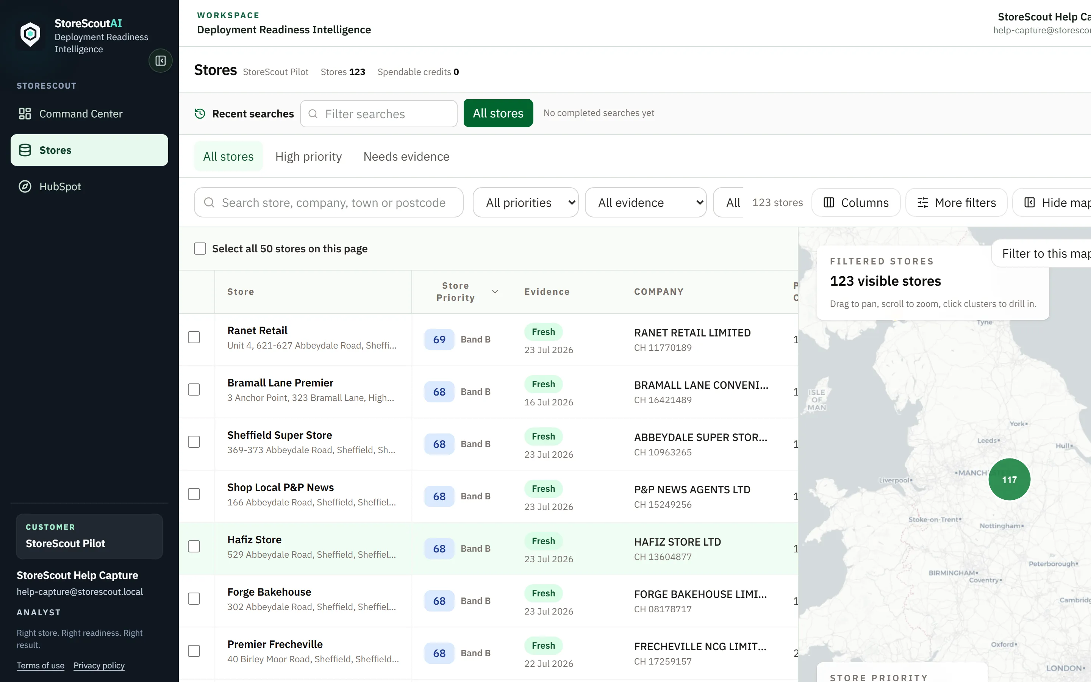Open the Columns chooser
The height and width of the screenshot is (682, 1091).
point(856,203)
